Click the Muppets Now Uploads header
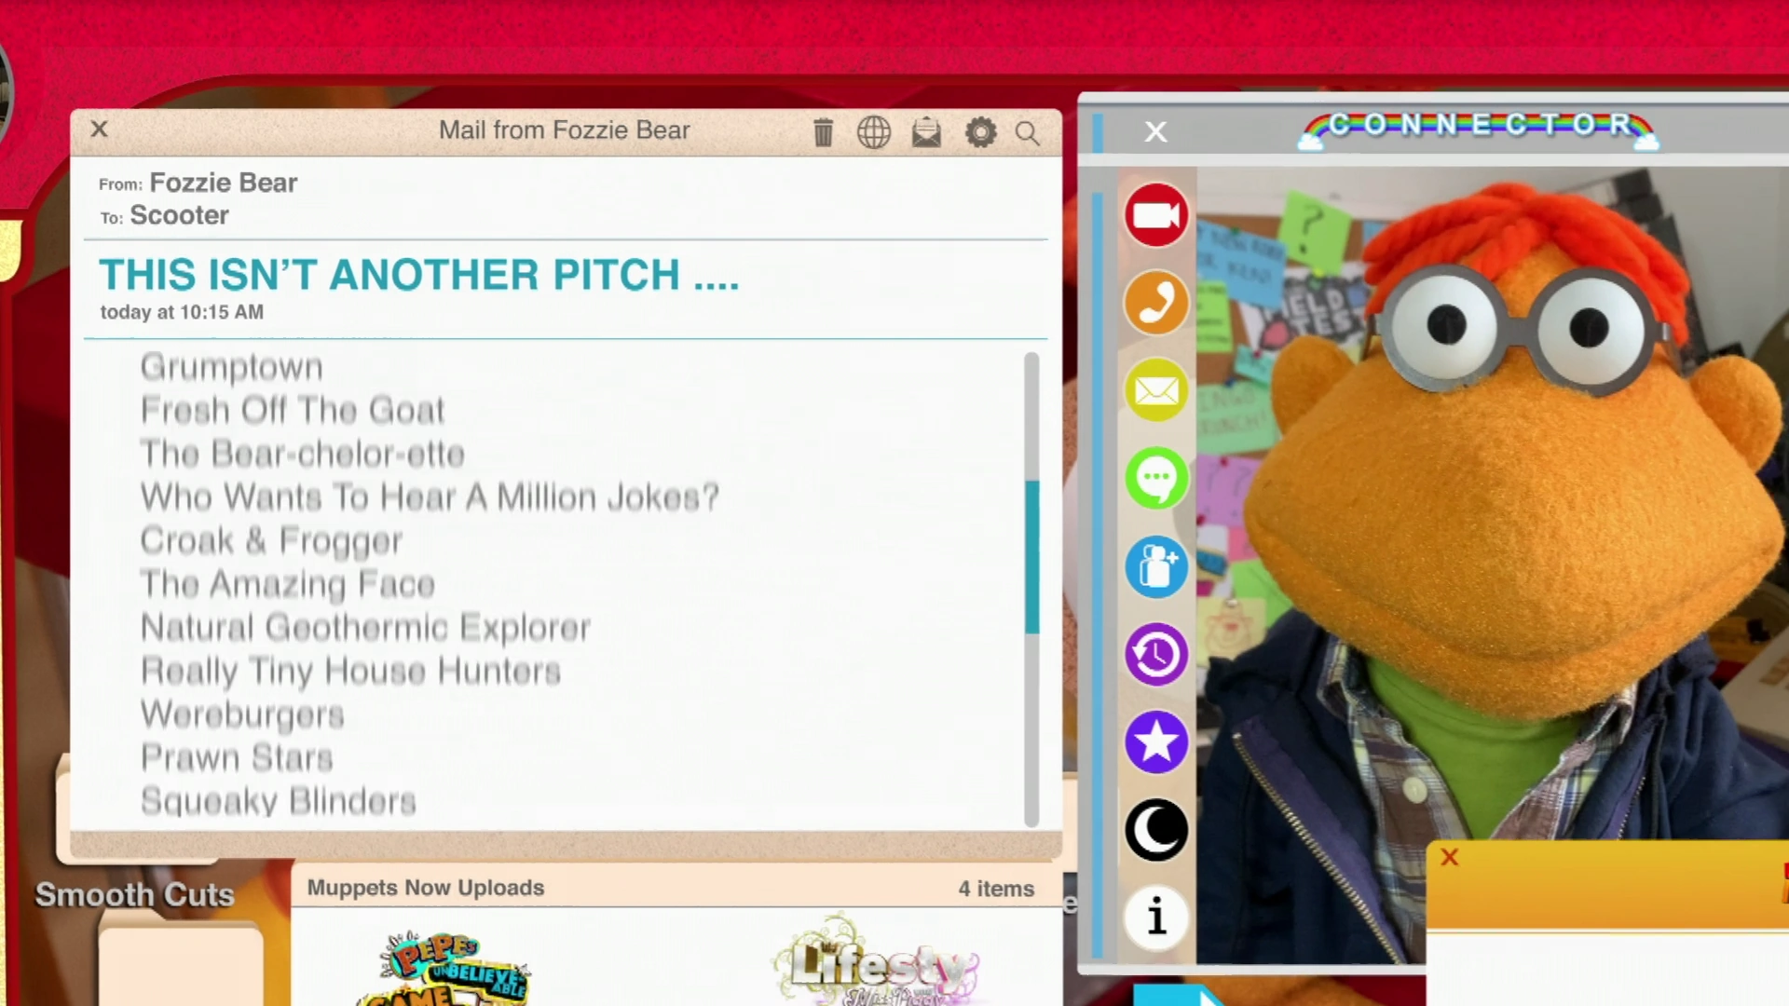1789x1006 pixels. pyautogui.click(x=426, y=888)
